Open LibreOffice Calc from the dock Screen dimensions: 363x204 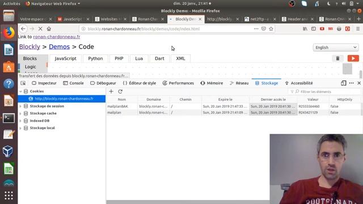9,169
